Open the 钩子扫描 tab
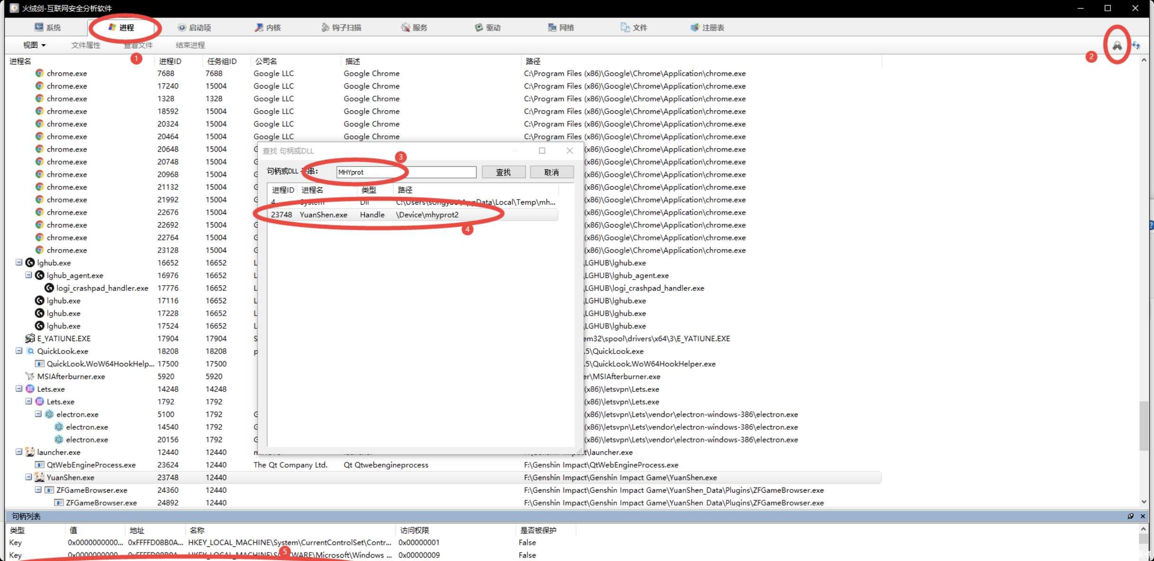Viewport: 1154px width, 561px height. tap(341, 27)
